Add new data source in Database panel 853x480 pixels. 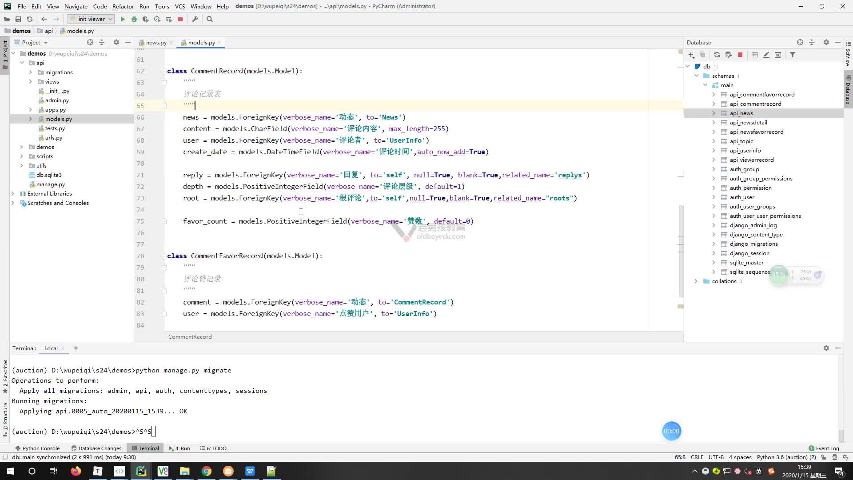(x=691, y=55)
